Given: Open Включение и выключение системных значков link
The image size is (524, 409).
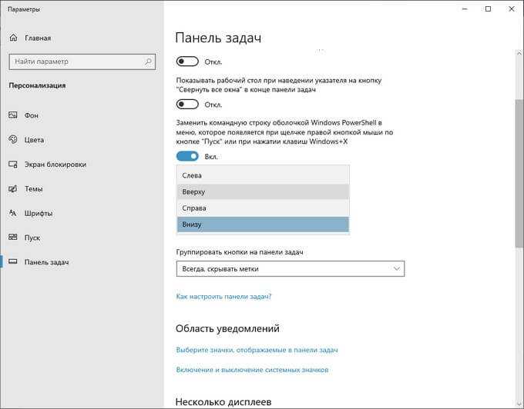Looking at the screenshot, I should [252, 370].
